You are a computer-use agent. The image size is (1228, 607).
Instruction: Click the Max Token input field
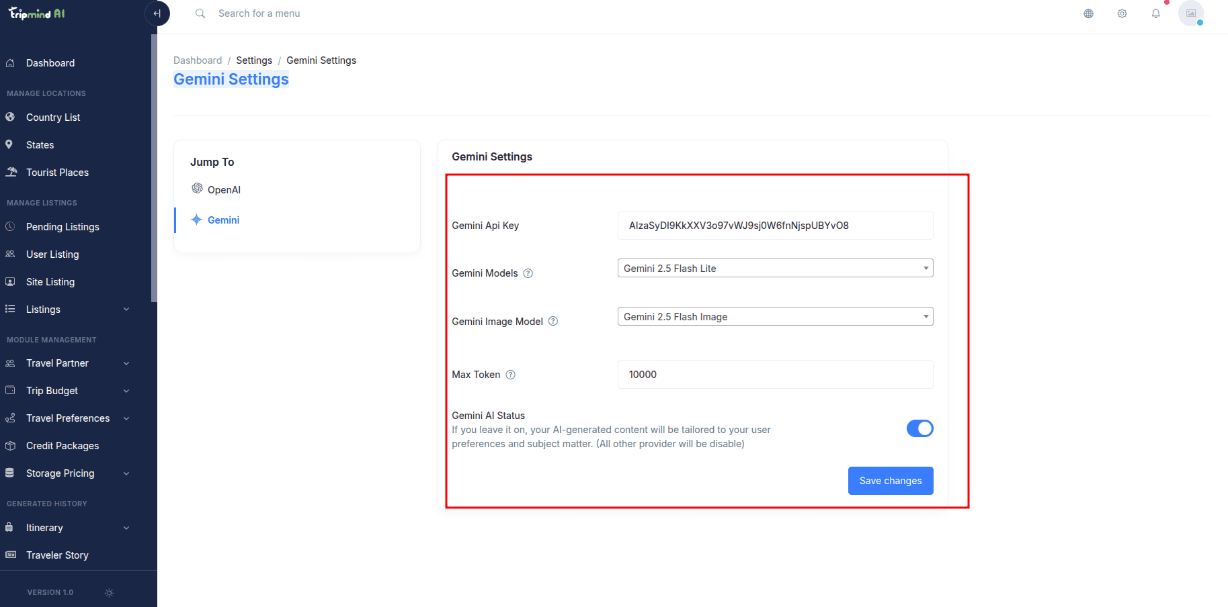click(x=776, y=375)
